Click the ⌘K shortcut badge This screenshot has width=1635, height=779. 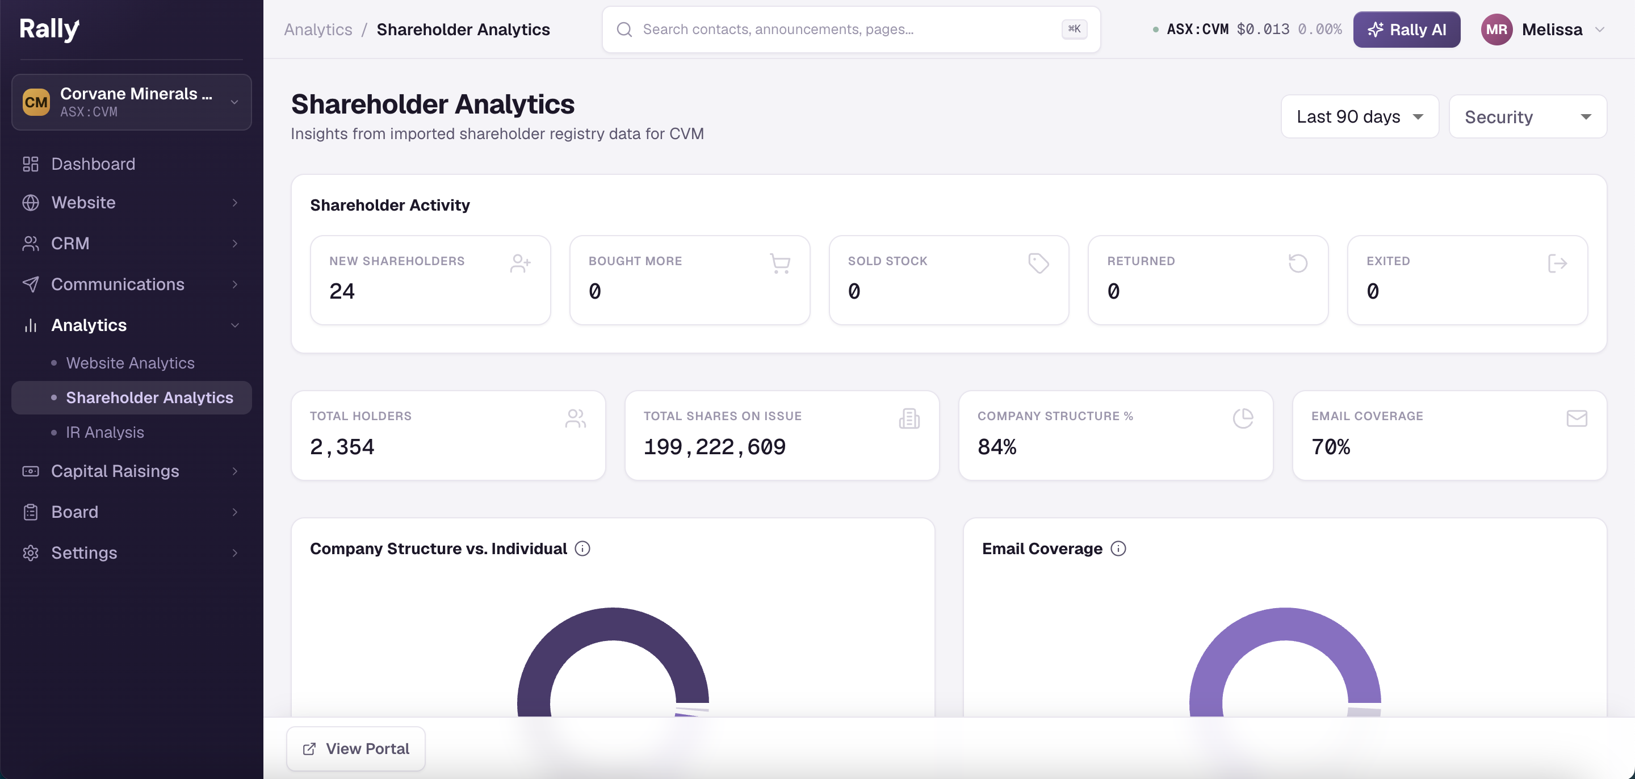(x=1074, y=29)
